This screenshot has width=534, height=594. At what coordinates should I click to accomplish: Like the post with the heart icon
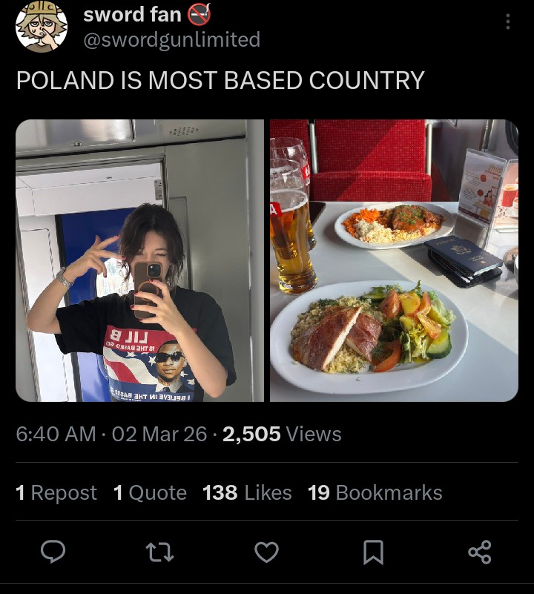coord(267,552)
